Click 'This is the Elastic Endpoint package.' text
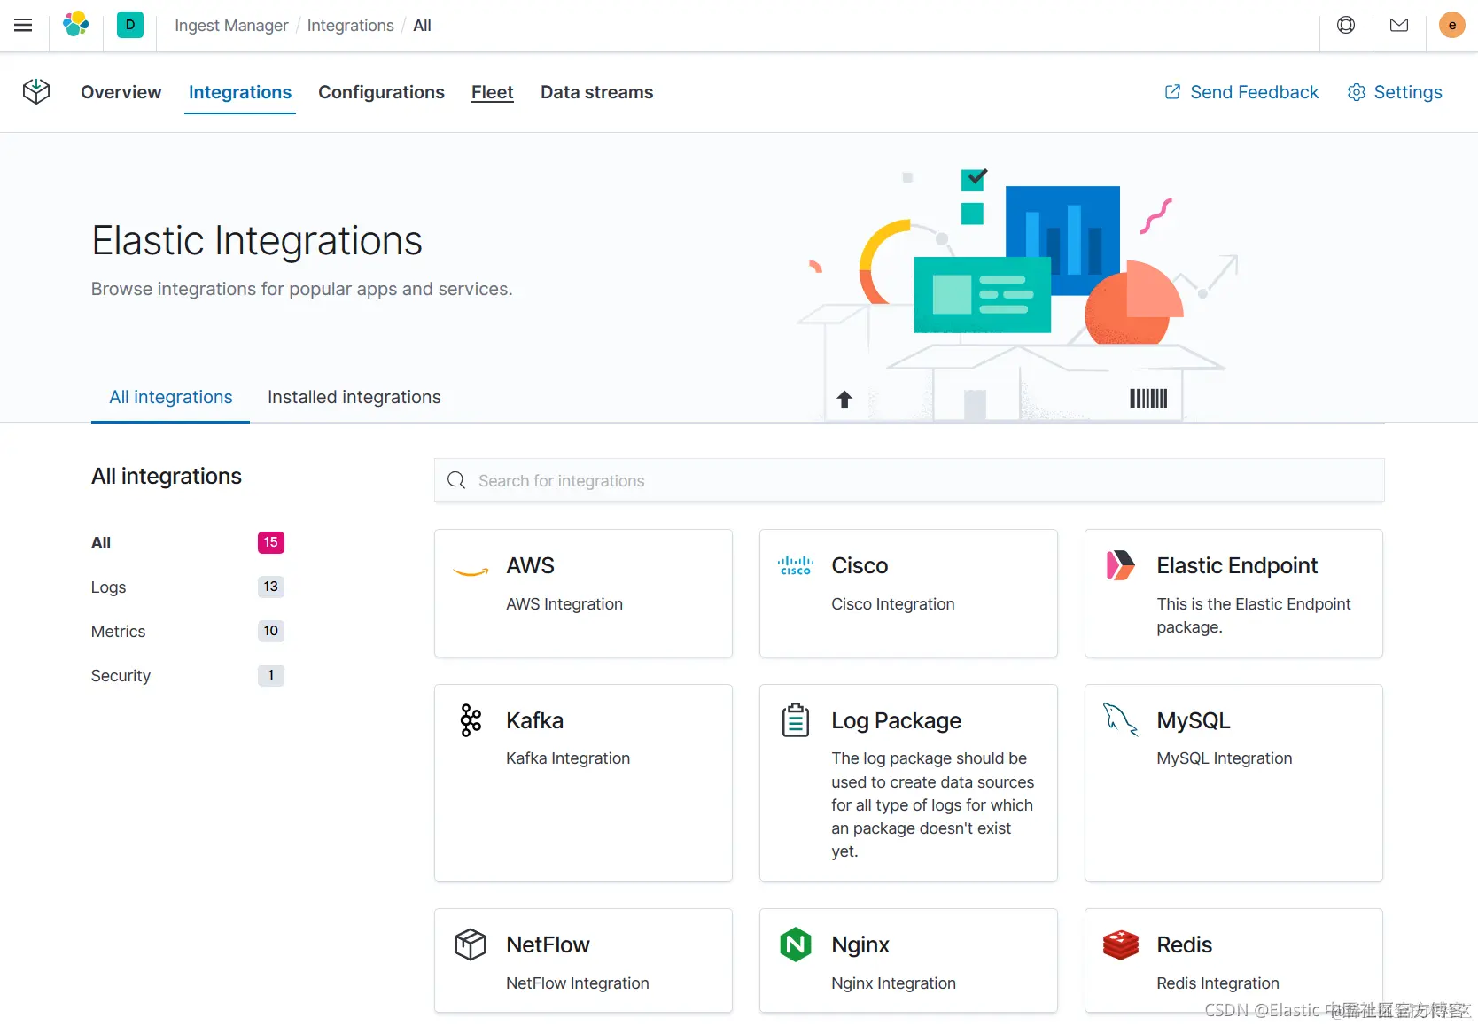The width and height of the screenshot is (1478, 1026). tap(1254, 615)
